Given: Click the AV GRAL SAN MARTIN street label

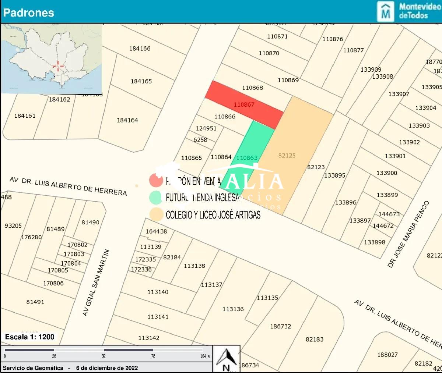Looking at the screenshot, I should 96,283.
